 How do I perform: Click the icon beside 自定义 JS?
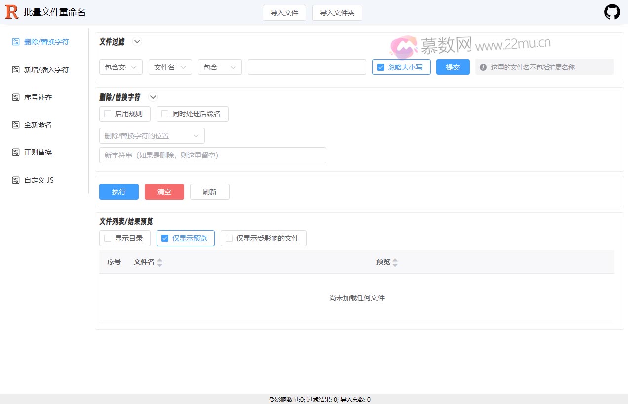tap(15, 180)
